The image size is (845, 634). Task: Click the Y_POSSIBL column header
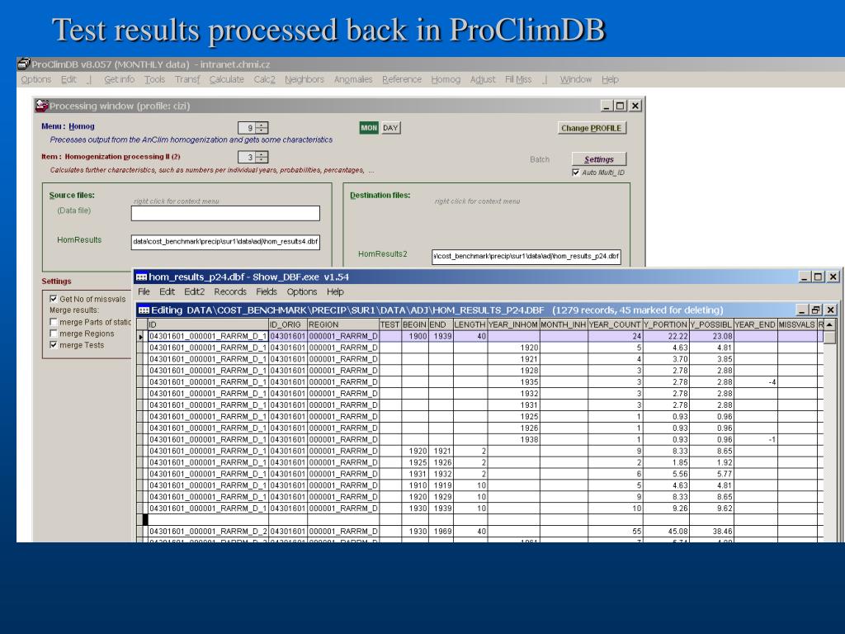point(711,324)
